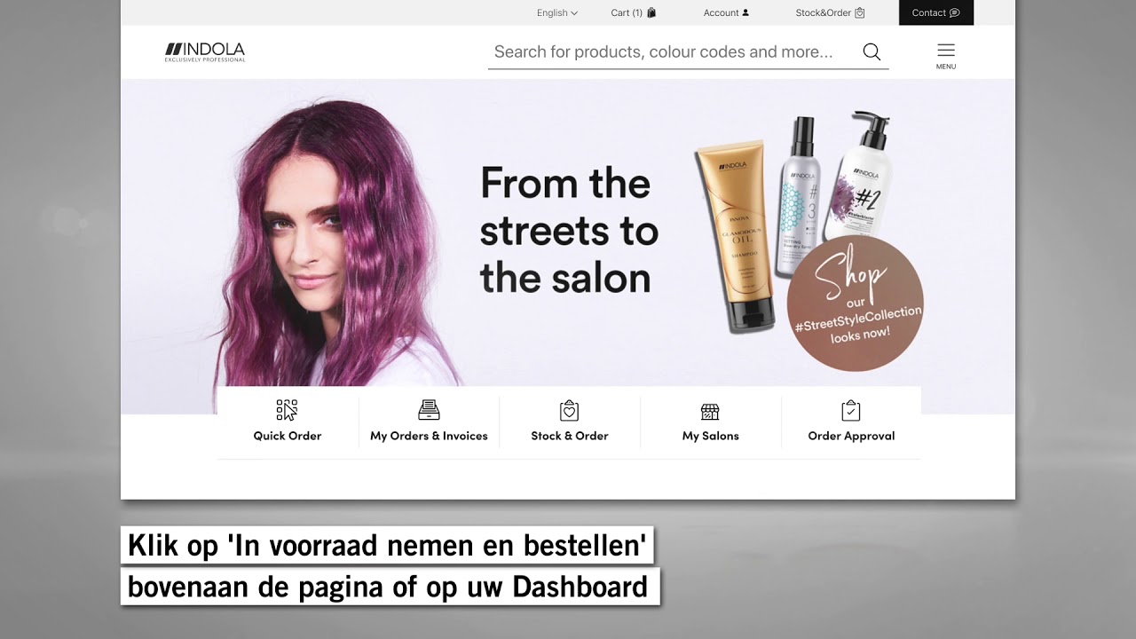Click the Quick Order icon
Screen dimensions: 1136x639
pos(287,410)
